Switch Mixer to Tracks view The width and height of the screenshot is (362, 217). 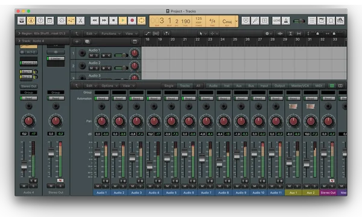pyautogui.click(x=185, y=86)
